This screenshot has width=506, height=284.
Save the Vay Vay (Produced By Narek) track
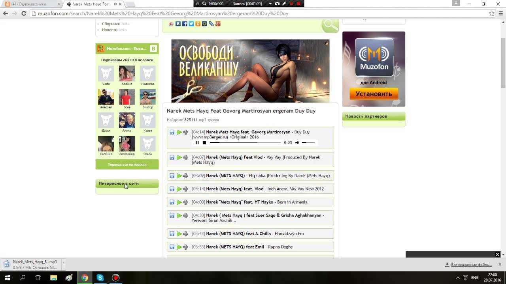172,157
